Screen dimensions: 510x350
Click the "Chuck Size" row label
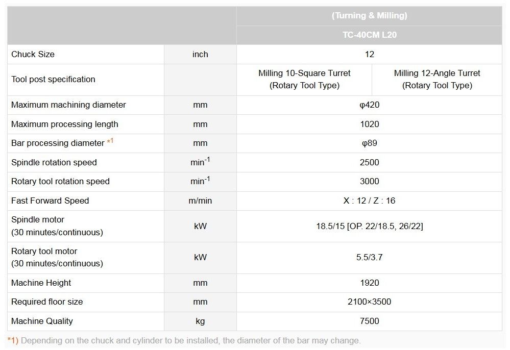click(x=33, y=54)
